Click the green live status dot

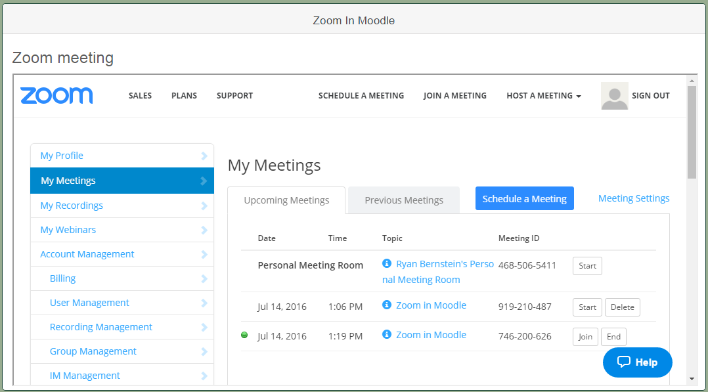244,335
